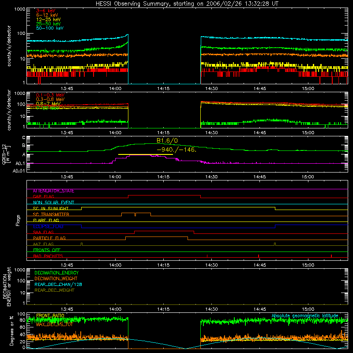Select the 3-6 keV legend label
The width and height of the screenshot is (353, 353).
pyautogui.click(x=45, y=11)
